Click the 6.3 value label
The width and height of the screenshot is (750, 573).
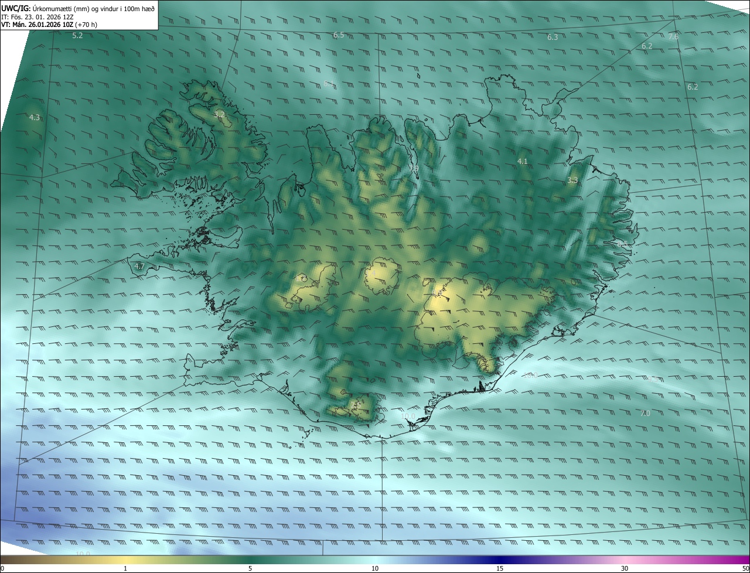(x=553, y=37)
